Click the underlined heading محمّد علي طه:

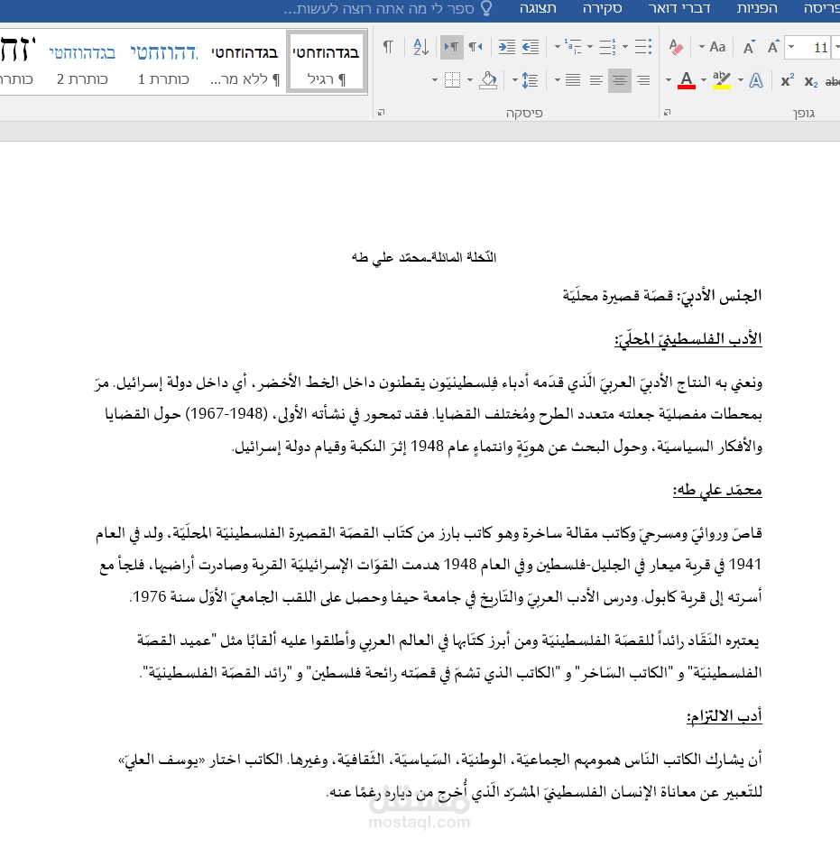[717, 490]
